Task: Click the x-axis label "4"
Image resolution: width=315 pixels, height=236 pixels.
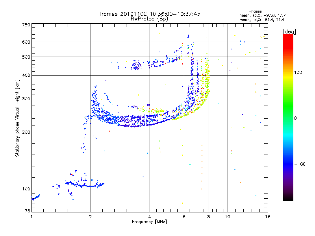Action: tap(150, 217)
